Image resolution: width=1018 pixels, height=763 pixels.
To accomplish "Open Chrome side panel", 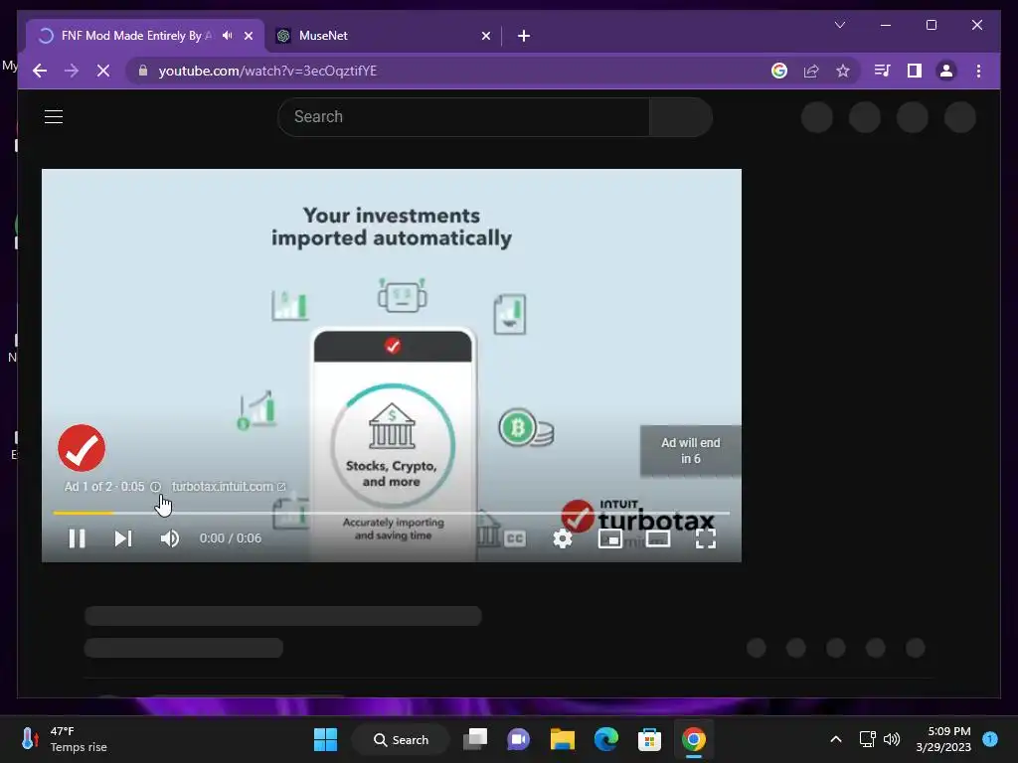I will pos(915,71).
